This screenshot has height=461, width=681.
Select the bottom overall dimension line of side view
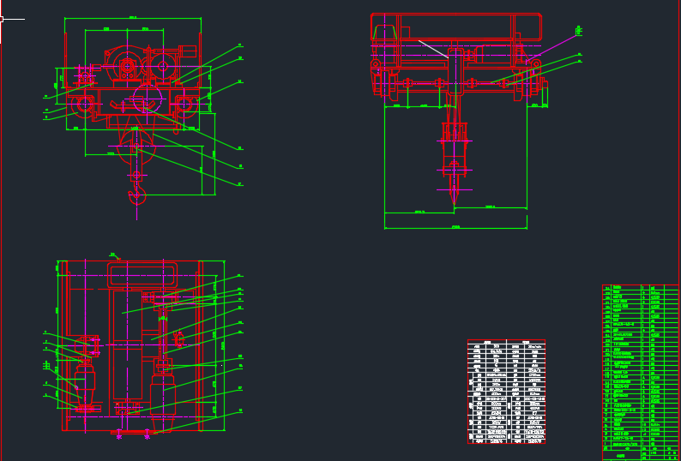click(x=455, y=227)
